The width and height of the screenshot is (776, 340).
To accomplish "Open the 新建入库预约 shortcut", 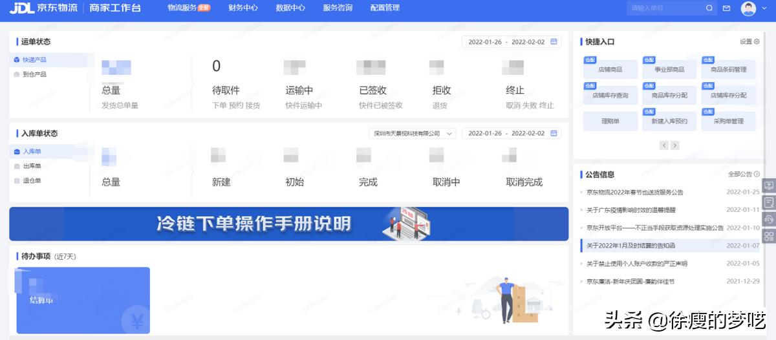I will 669,121.
